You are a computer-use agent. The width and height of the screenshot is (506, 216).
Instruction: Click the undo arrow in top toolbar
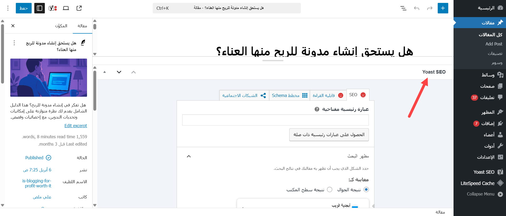(x=417, y=8)
